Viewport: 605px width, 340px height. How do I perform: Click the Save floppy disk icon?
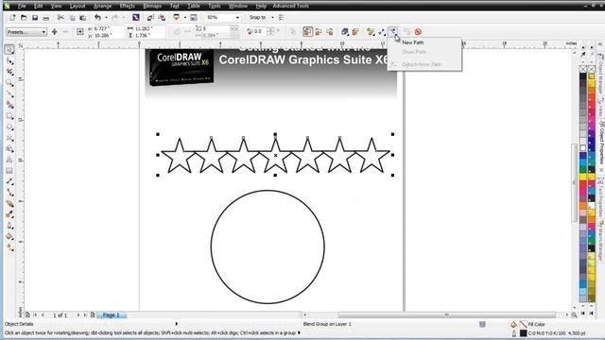(x=35, y=18)
